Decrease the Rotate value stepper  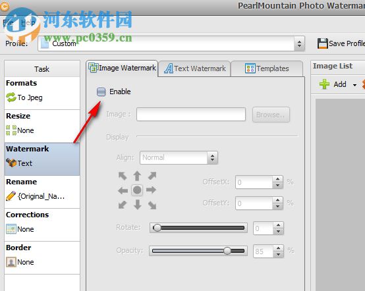click(278, 232)
